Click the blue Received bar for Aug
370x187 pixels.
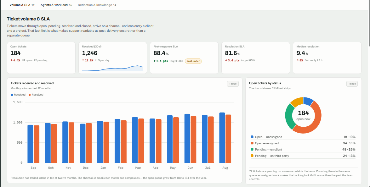[x=222, y=138]
